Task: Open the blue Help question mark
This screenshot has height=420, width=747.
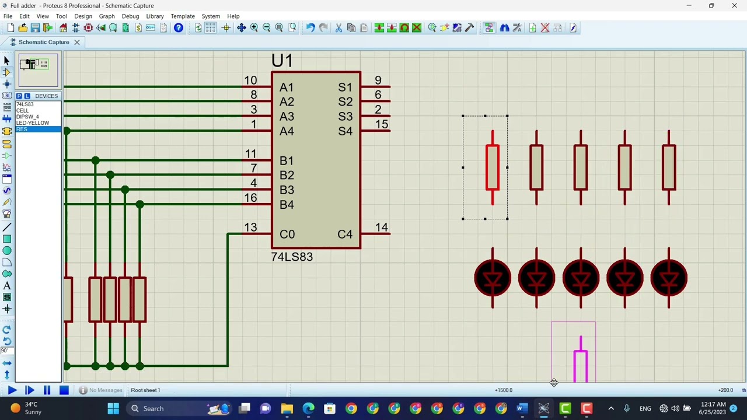Action: (x=179, y=27)
